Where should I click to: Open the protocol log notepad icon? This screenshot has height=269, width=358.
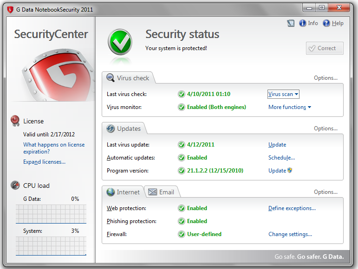pyautogui.click(x=291, y=23)
